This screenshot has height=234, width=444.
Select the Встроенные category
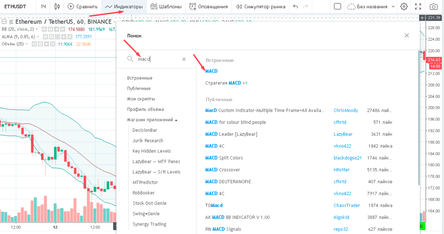pyautogui.click(x=140, y=78)
